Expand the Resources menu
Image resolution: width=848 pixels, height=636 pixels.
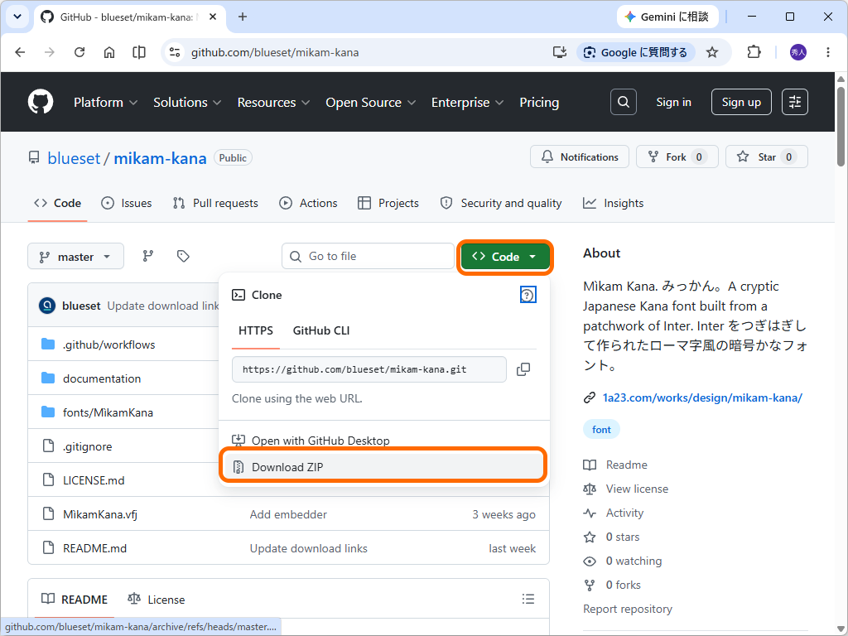(x=273, y=102)
